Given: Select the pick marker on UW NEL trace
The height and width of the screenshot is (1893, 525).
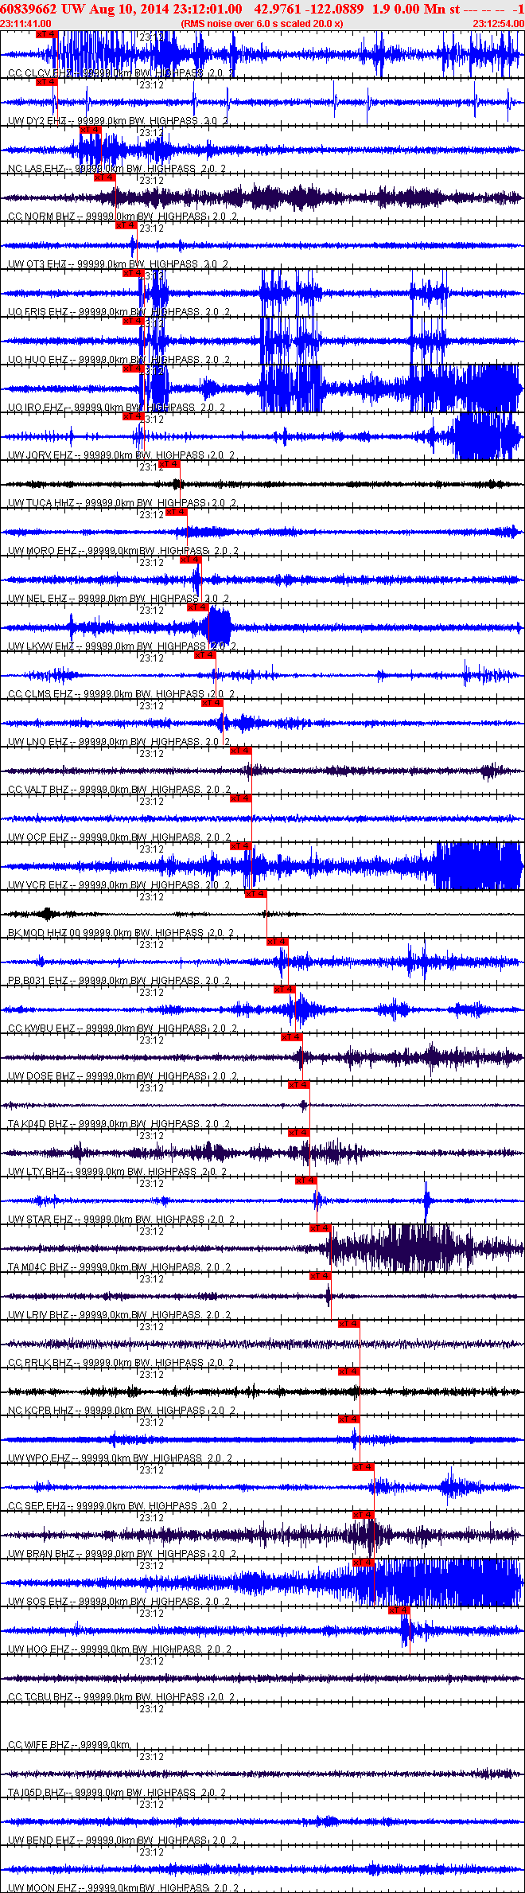Looking at the screenshot, I should click(190, 560).
